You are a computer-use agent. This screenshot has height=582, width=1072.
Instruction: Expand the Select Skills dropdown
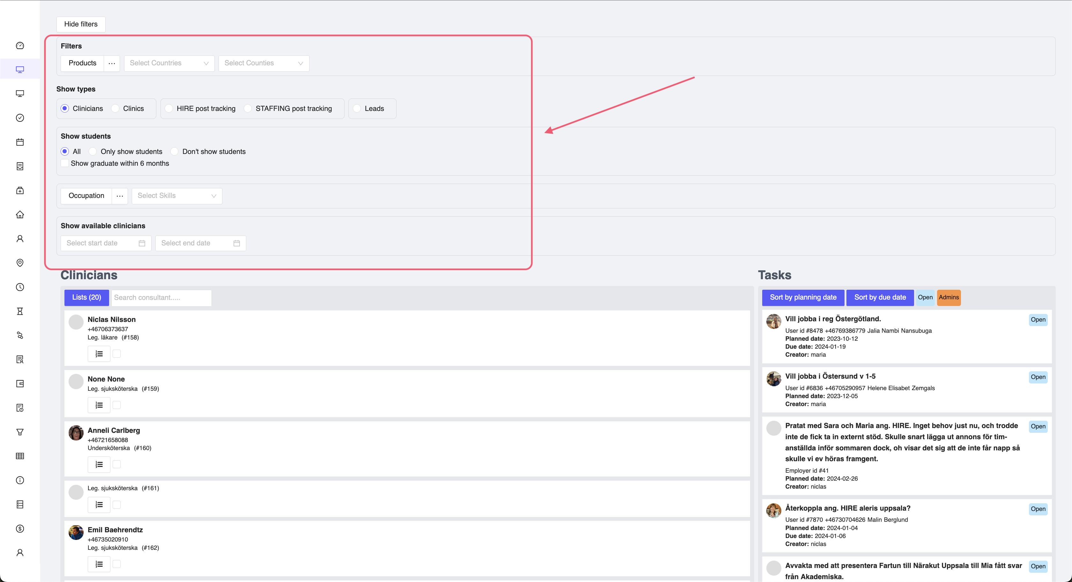(x=177, y=196)
